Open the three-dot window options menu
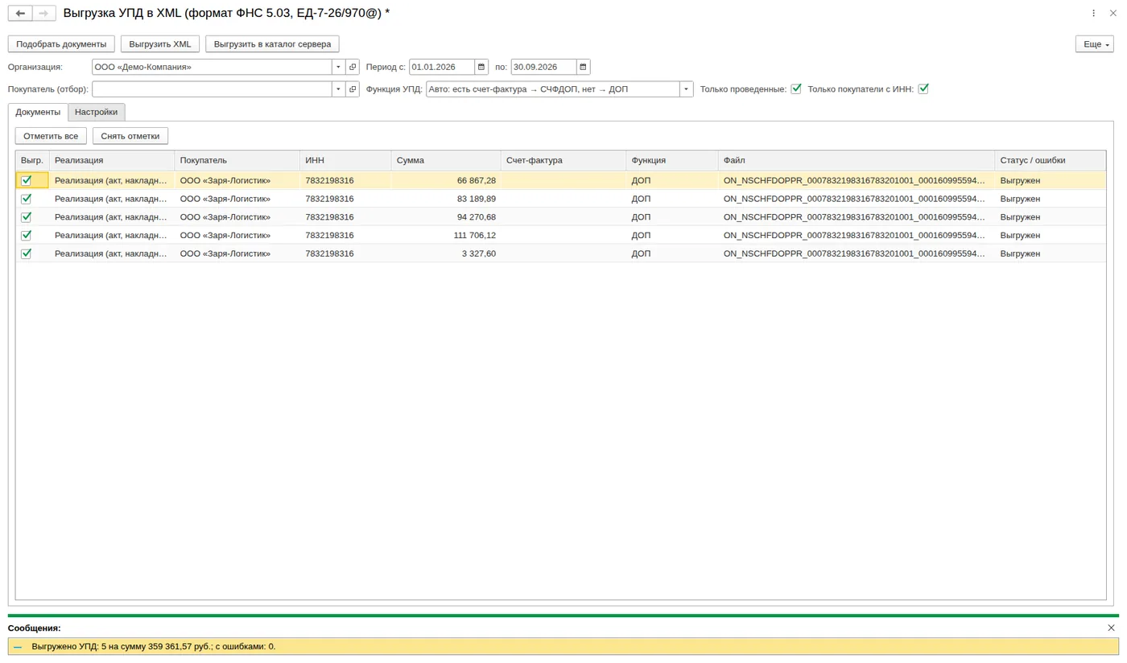This screenshot has height=663, width=1127. (1094, 13)
